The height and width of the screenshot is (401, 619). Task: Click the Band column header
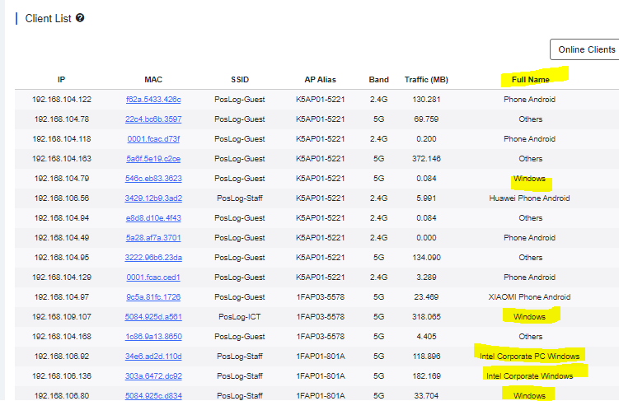click(x=378, y=80)
